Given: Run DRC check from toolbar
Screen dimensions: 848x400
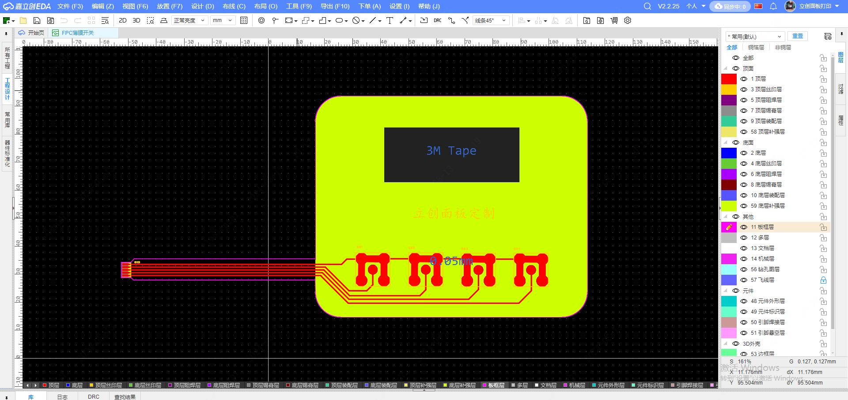Looking at the screenshot, I should pos(437,20).
